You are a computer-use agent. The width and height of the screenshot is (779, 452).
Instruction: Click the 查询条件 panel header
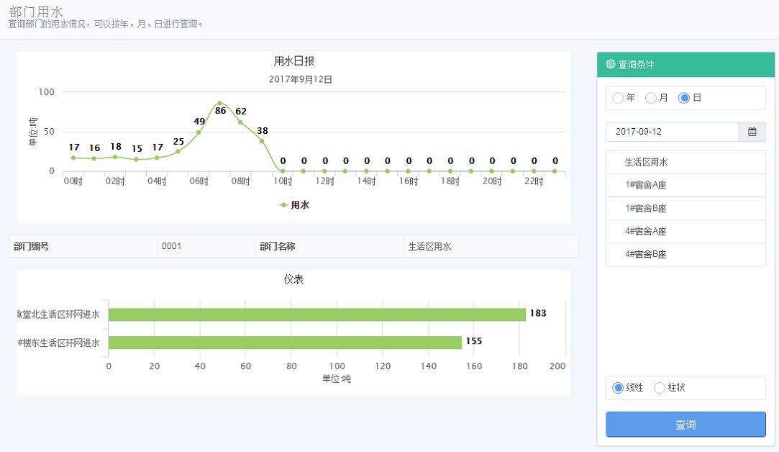pos(685,64)
